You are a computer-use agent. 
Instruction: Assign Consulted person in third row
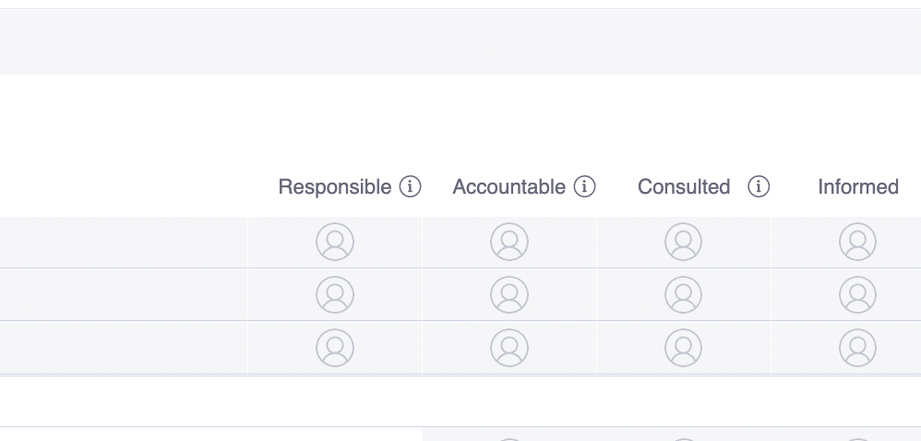tap(683, 348)
